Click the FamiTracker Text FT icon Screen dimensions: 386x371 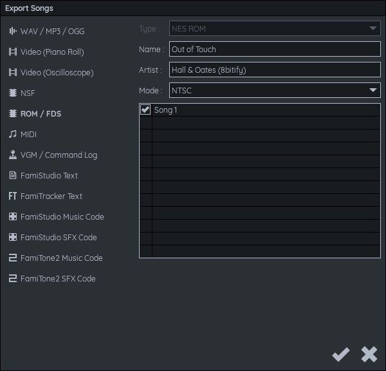12,196
